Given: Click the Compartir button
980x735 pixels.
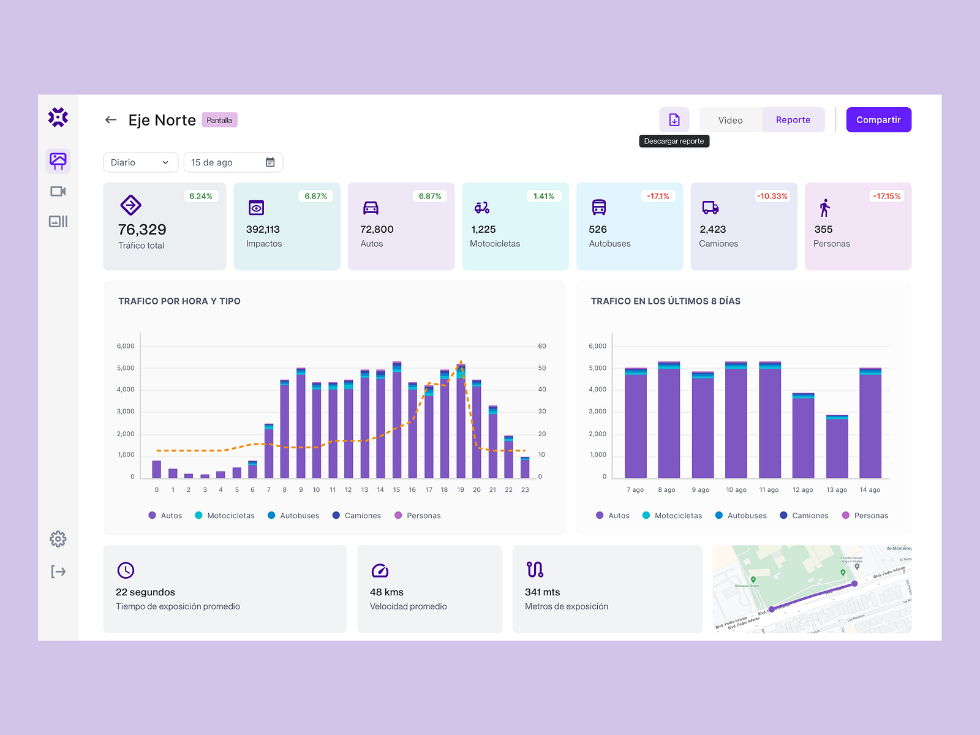Looking at the screenshot, I should pos(878,119).
